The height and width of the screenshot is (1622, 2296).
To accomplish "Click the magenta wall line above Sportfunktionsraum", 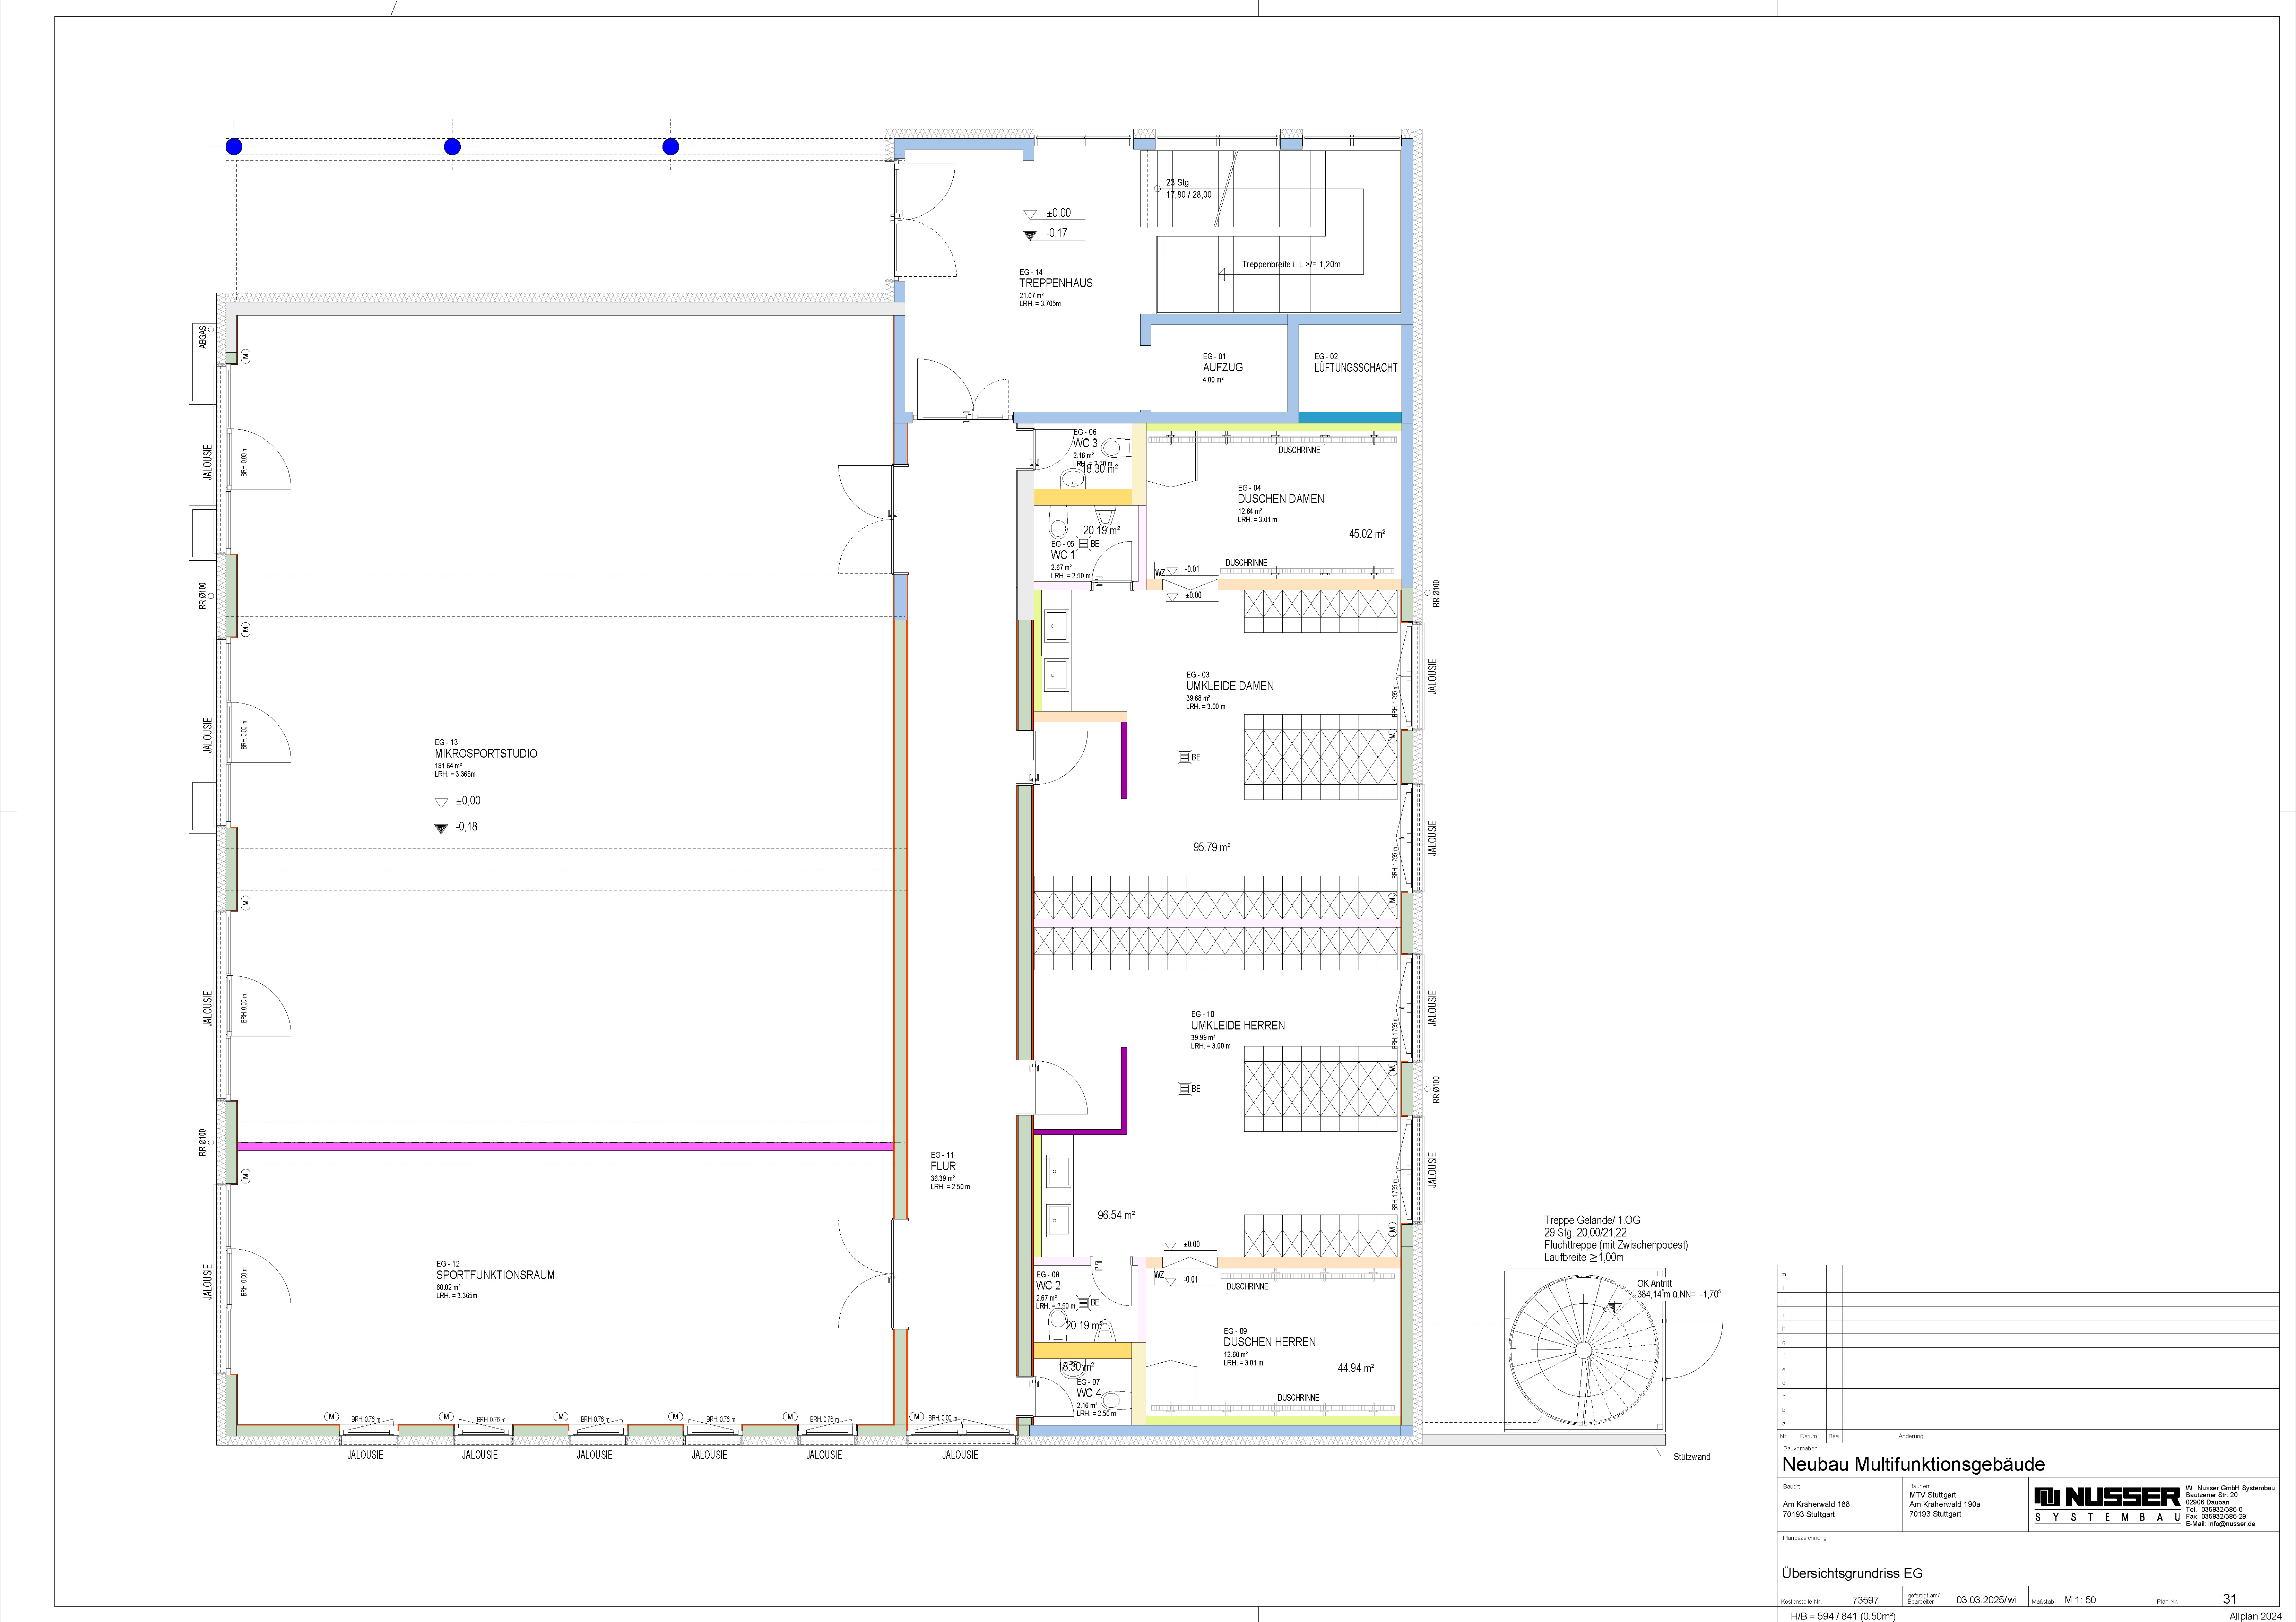I will (565, 1147).
